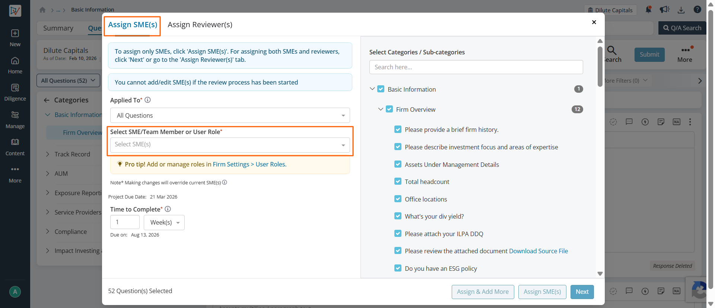Click the home breadcrumb icon
Image resolution: width=715 pixels, height=308 pixels.
pyautogui.click(x=42, y=10)
